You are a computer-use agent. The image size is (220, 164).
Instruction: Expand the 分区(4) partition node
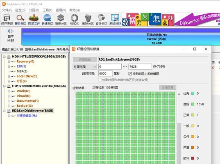(x=9, y=81)
